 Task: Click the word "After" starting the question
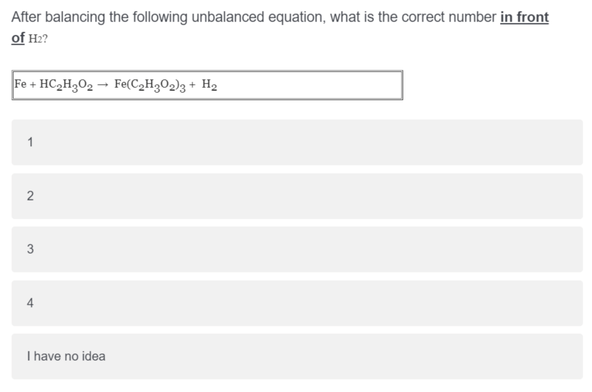tap(26, 17)
